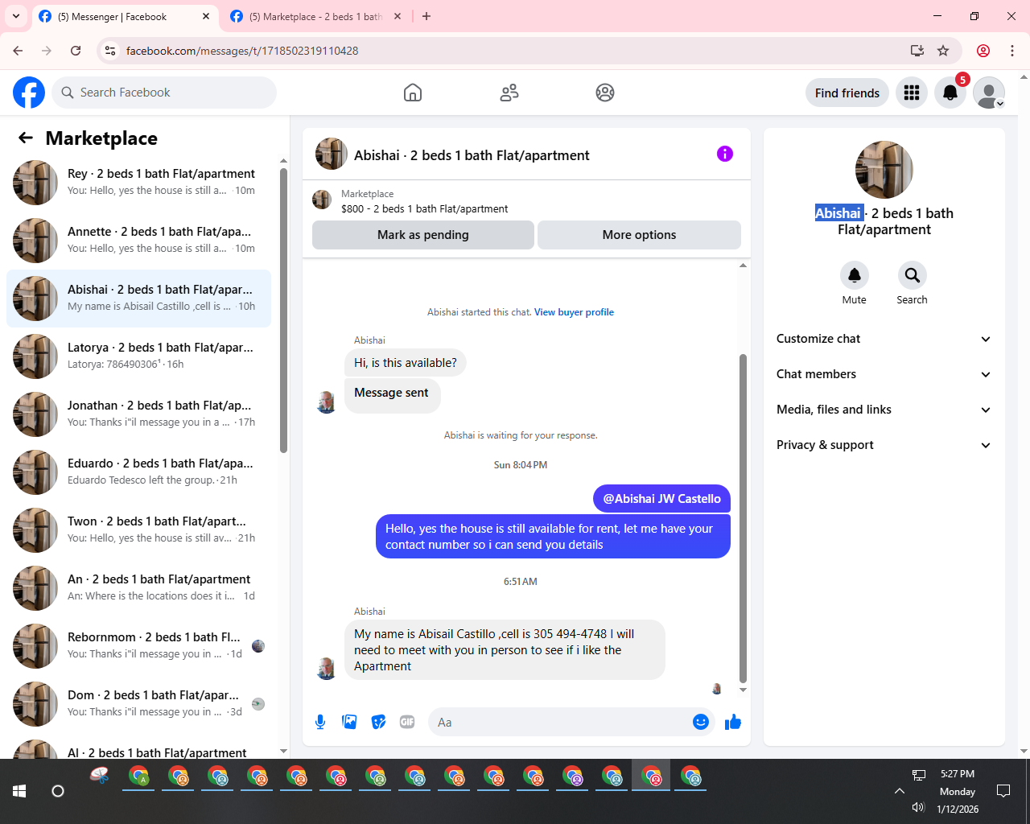Screen dimensions: 1030x824
Task: Click the Mark as pending button
Action: [423, 235]
